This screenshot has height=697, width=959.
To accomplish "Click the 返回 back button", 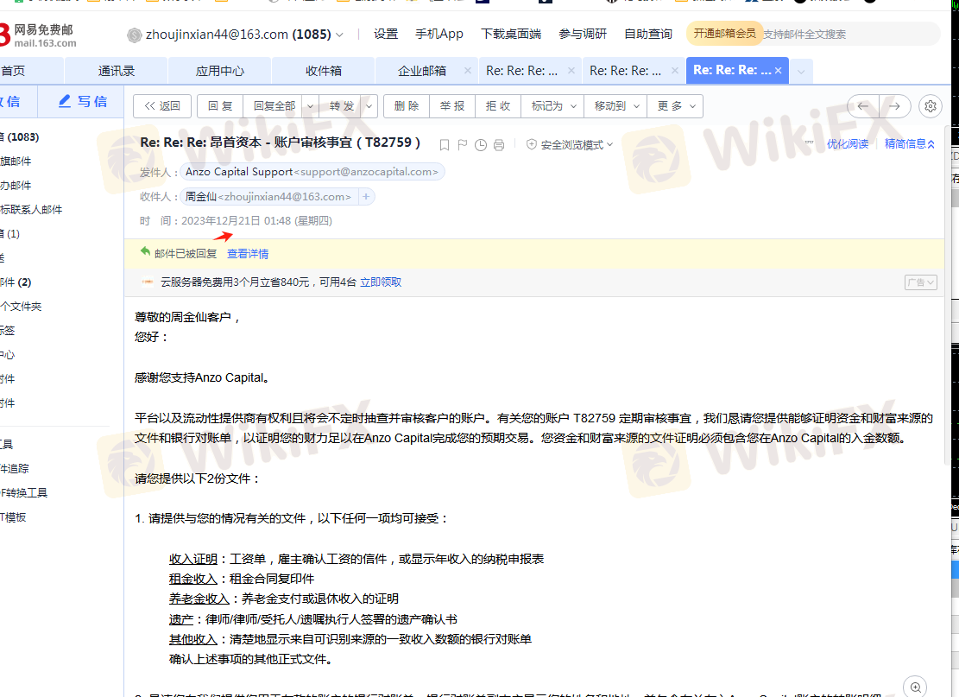I will tap(162, 106).
